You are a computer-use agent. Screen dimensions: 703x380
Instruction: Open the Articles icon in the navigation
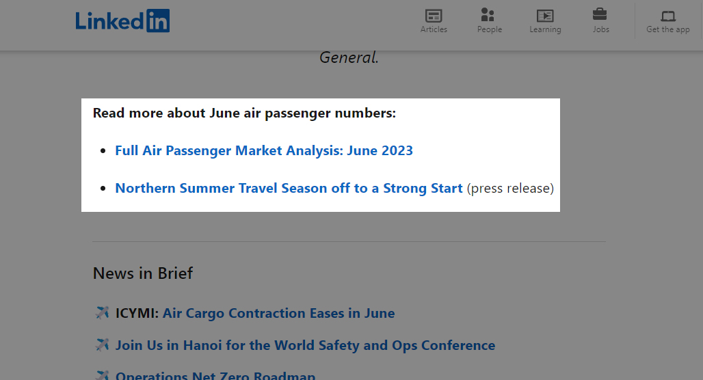(434, 16)
